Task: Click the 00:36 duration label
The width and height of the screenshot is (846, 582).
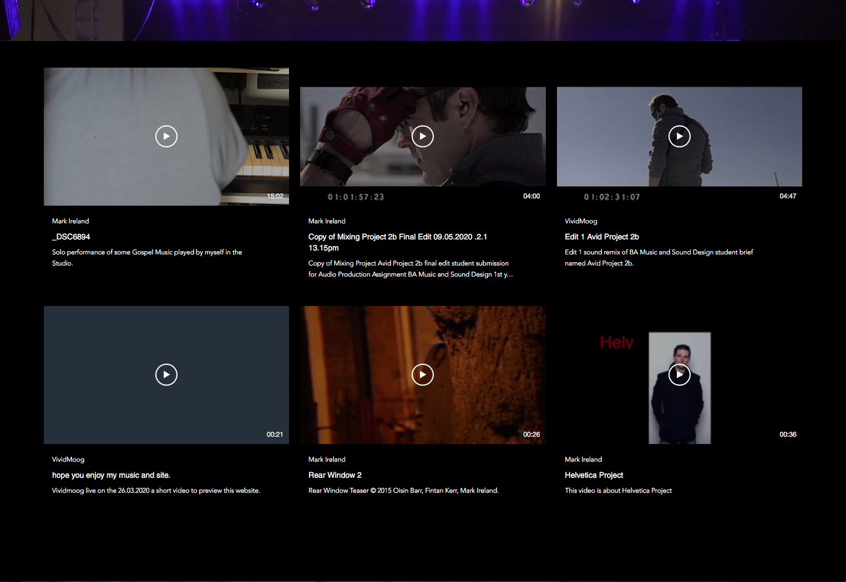Action: [x=788, y=435]
